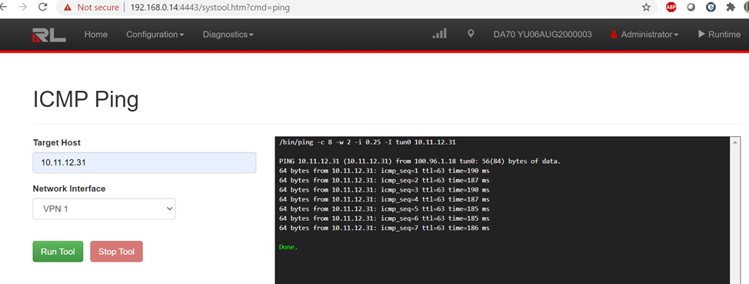Image resolution: width=749 pixels, height=284 pixels.
Task: Click the icmp_seq=2 output line
Action: (x=384, y=180)
